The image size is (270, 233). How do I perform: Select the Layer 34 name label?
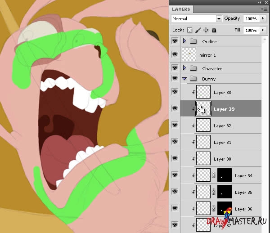tap(243, 176)
